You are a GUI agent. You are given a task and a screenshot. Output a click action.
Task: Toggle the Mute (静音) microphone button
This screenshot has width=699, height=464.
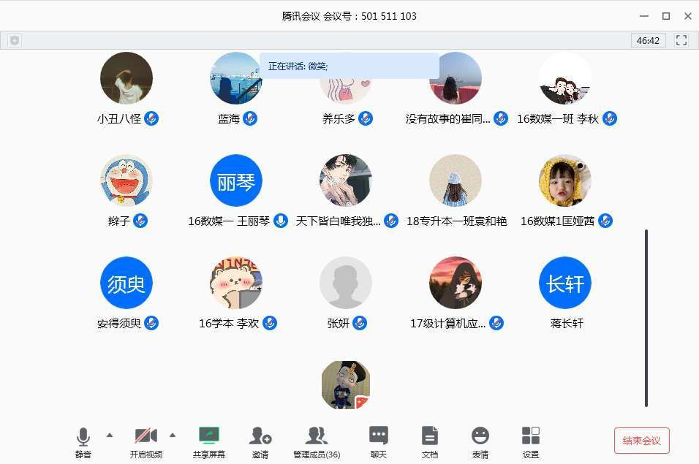(83, 437)
